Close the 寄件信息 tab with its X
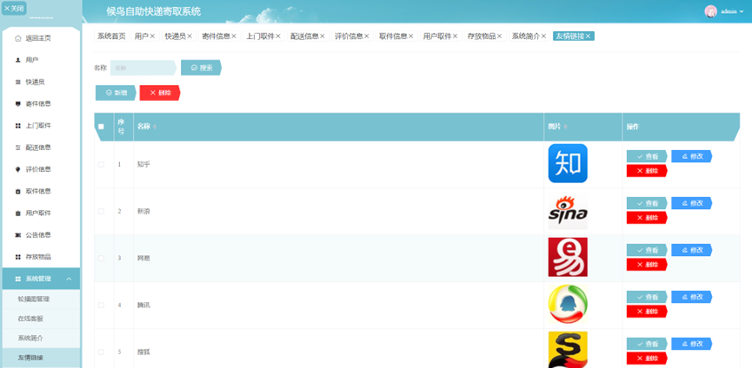 [x=234, y=36]
